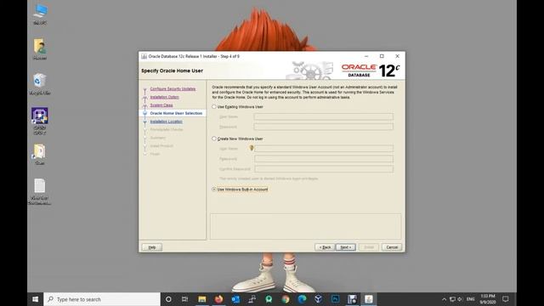Cancel the Oracle installation
Viewport: 544px width, 306px height.
click(392, 247)
